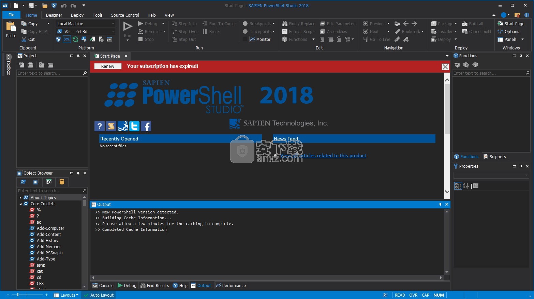The height and width of the screenshot is (299, 534).
Task: Switch to the Snippets tab
Action: tap(494, 157)
